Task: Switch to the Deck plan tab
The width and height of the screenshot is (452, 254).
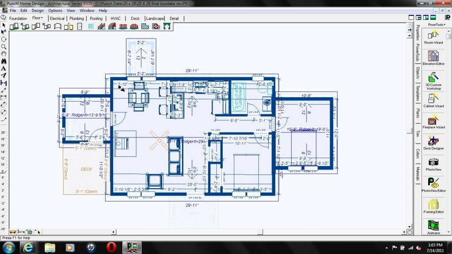Action: [x=135, y=18]
